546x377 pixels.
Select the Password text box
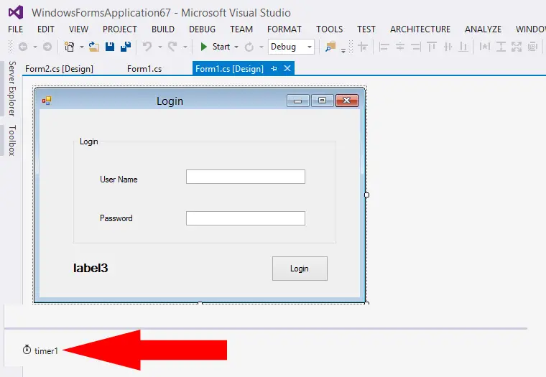tap(246, 218)
